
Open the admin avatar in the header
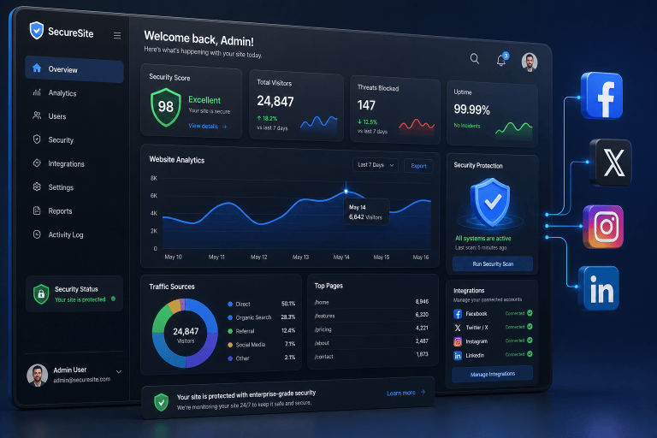pos(530,62)
